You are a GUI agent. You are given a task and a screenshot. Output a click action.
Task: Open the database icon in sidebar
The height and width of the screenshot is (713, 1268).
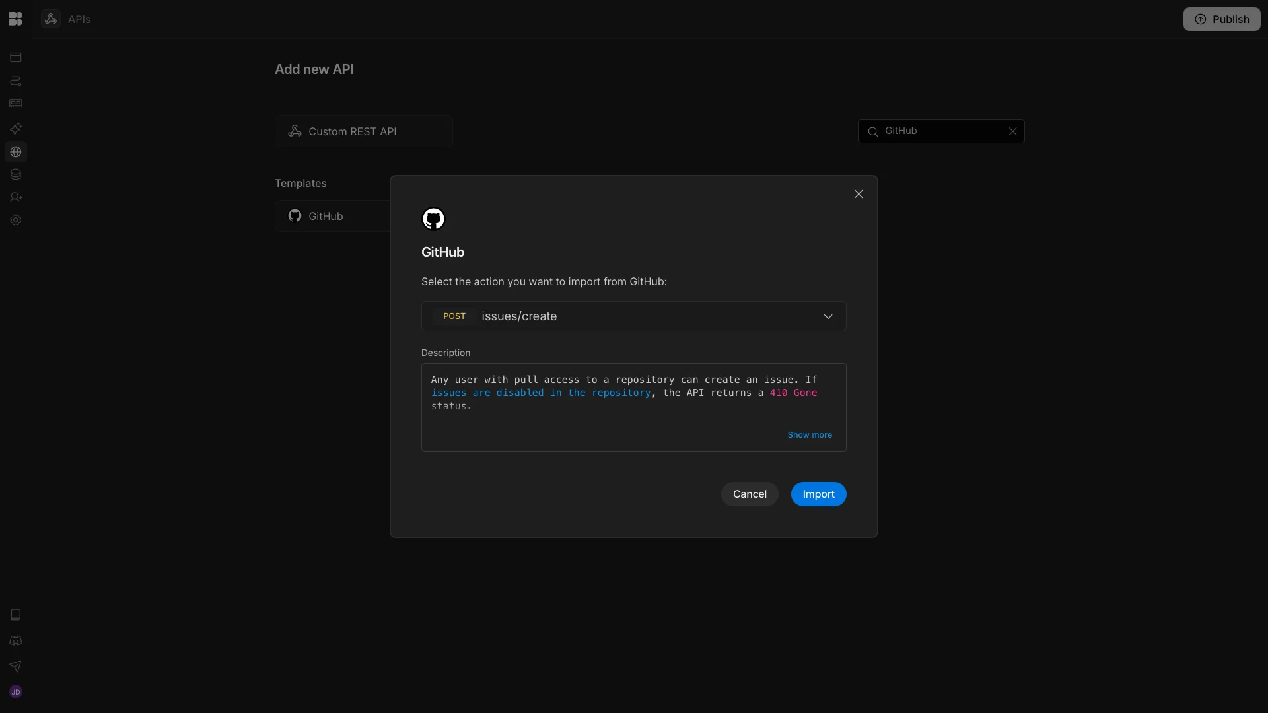[16, 174]
